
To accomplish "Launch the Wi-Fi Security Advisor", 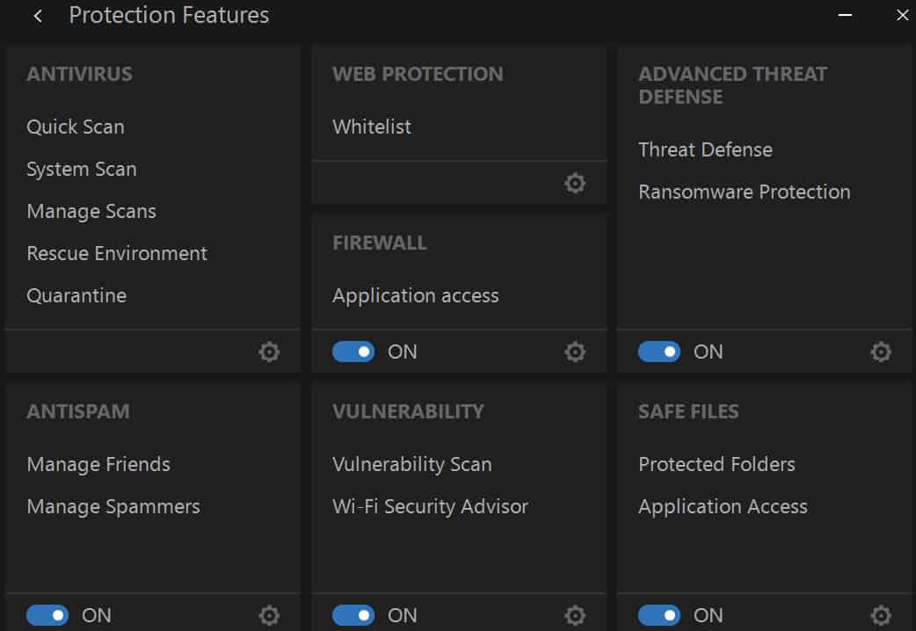I will 430,506.
